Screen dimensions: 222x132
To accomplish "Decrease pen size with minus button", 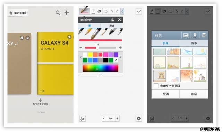I will [x=81, y=48].
